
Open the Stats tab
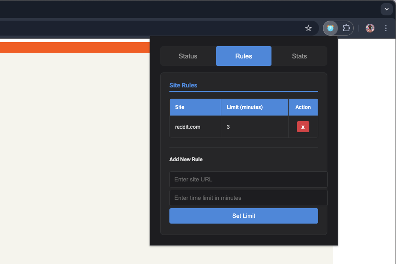[x=299, y=56]
